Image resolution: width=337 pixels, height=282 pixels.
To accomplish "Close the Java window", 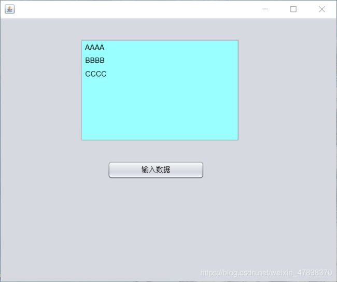I will pos(322,9).
